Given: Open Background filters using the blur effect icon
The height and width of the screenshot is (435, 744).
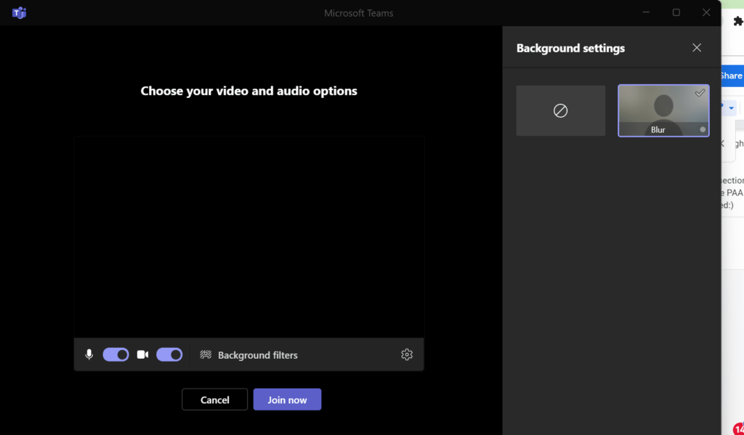Looking at the screenshot, I should point(206,354).
